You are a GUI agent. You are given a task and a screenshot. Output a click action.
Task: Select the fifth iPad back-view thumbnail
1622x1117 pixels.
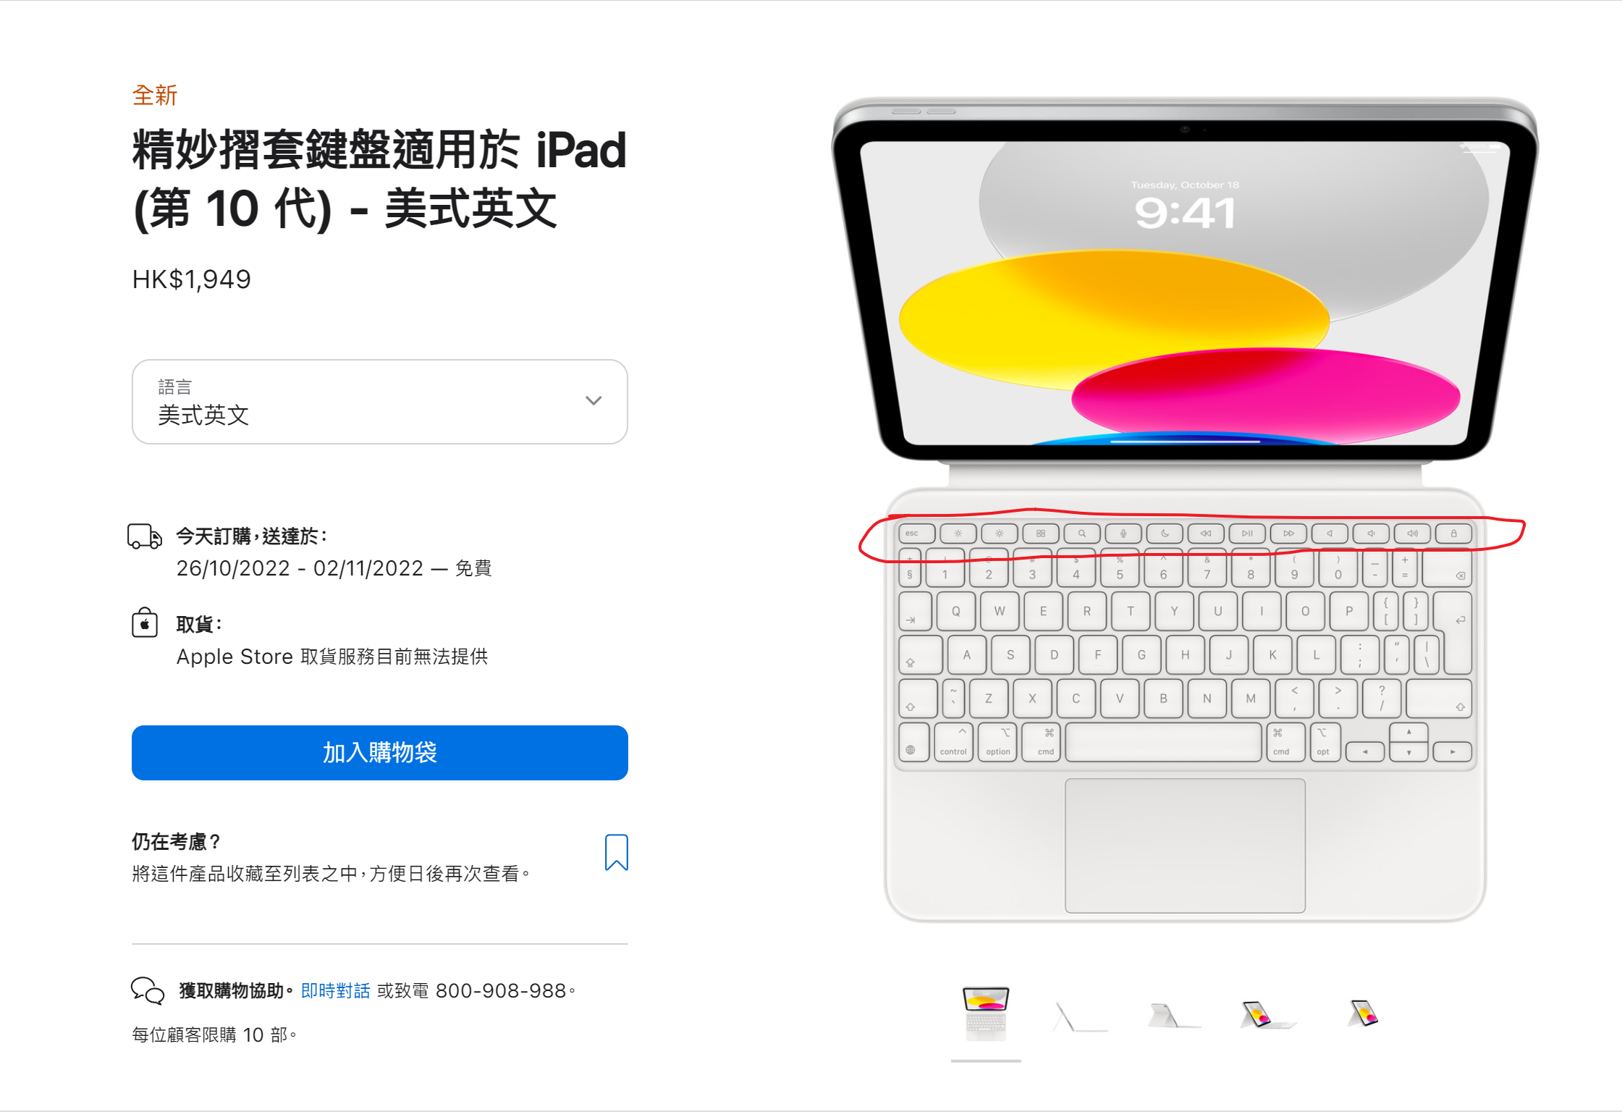(1363, 1013)
